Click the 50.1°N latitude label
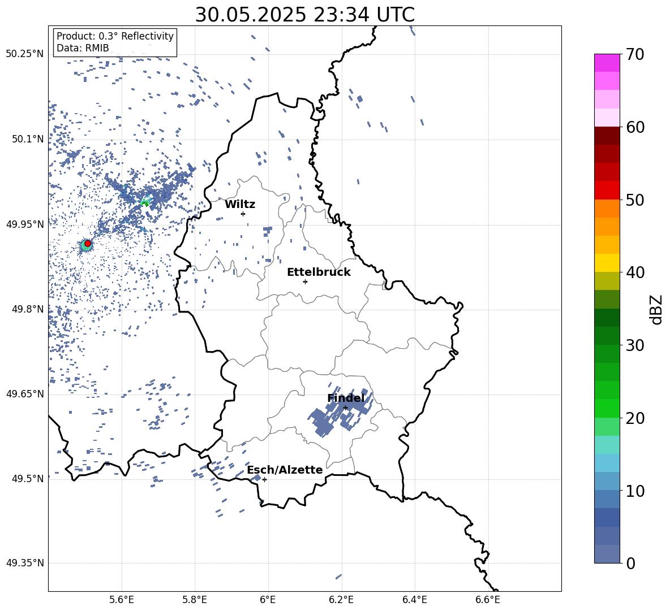 (27, 139)
